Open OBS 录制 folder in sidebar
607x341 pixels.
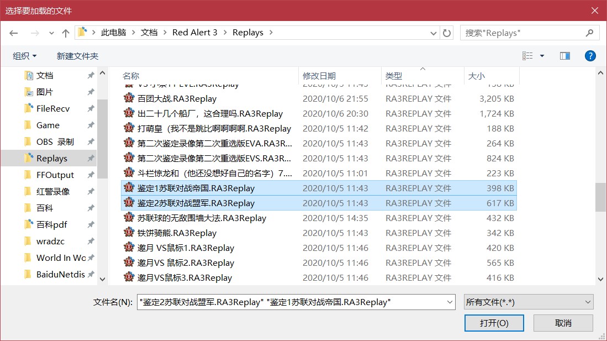55,142
